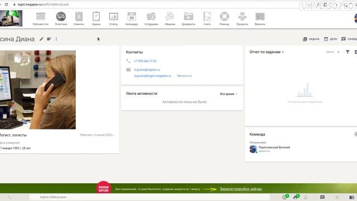
Task: Reload the page in browser
Action: [6, 4]
